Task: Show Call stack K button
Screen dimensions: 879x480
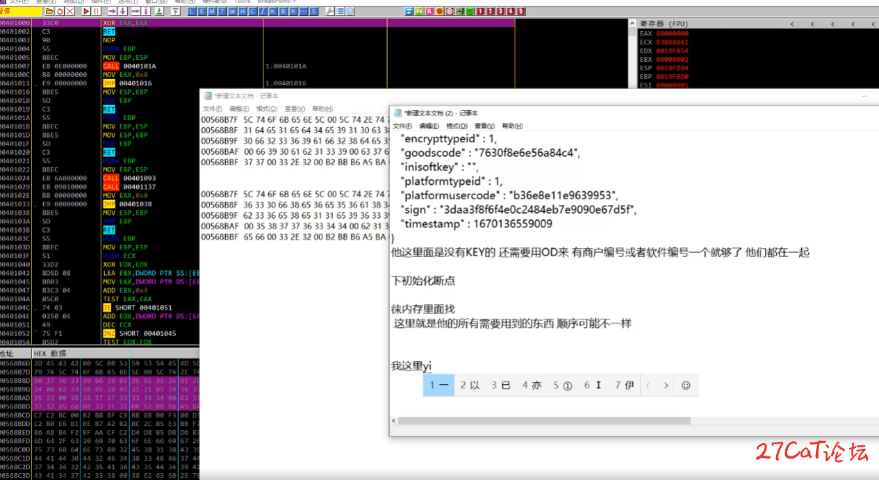Action: 273,11
